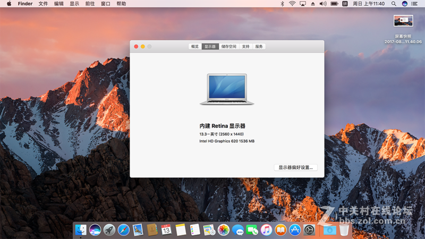The width and height of the screenshot is (425, 239).
Task: Open Spotlight search
Action: [394, 4]
